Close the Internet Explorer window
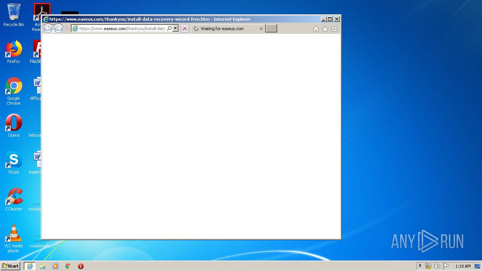 [x=337, y=19]
